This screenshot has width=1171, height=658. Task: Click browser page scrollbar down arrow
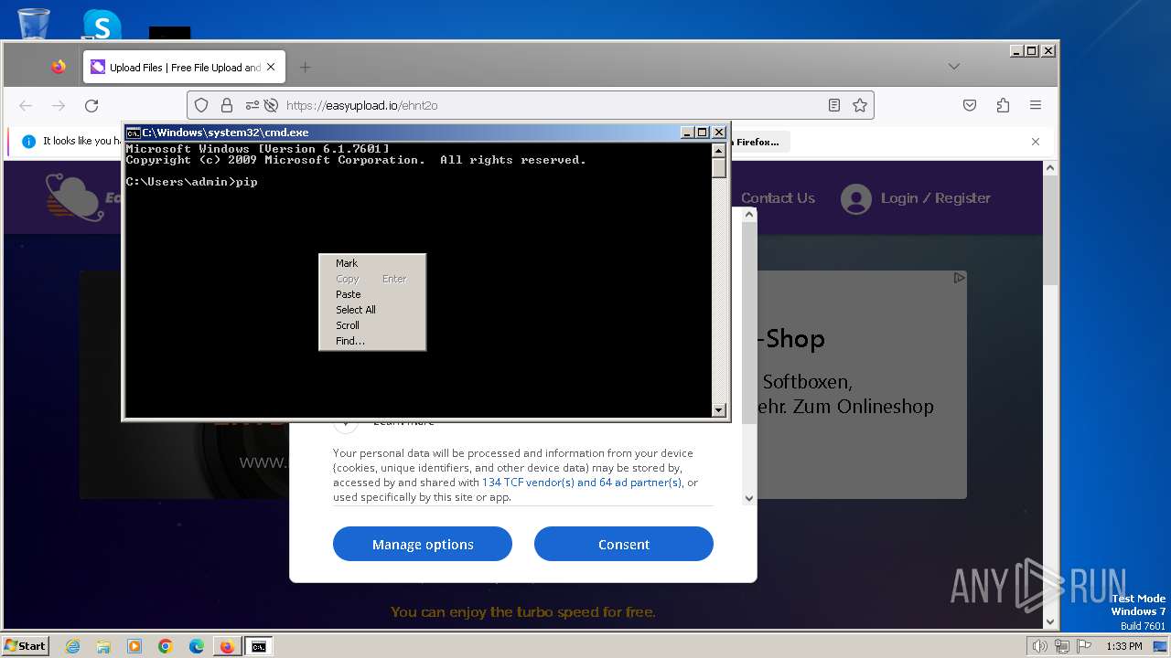1050,622
